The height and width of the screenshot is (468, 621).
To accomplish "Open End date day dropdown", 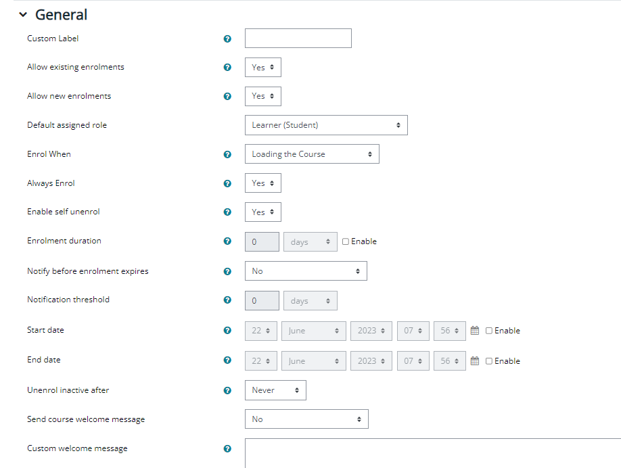I will pos(261,360).
